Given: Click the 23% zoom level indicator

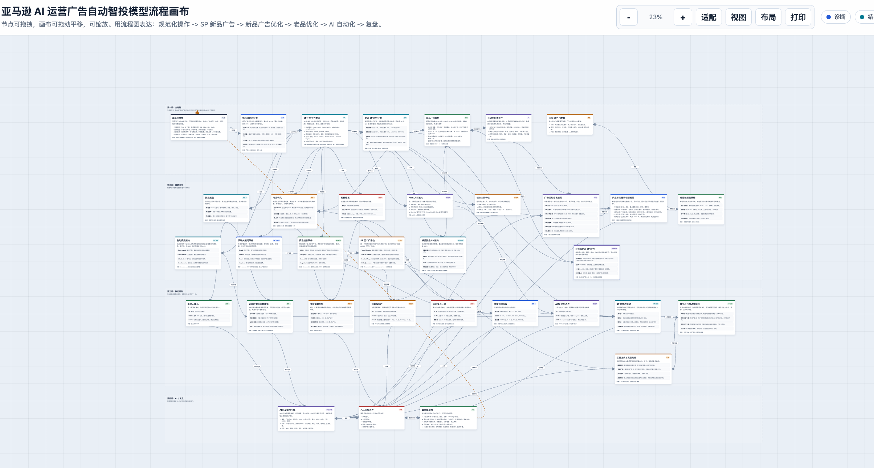Looking at the screenshot, I should click(656, 17).
